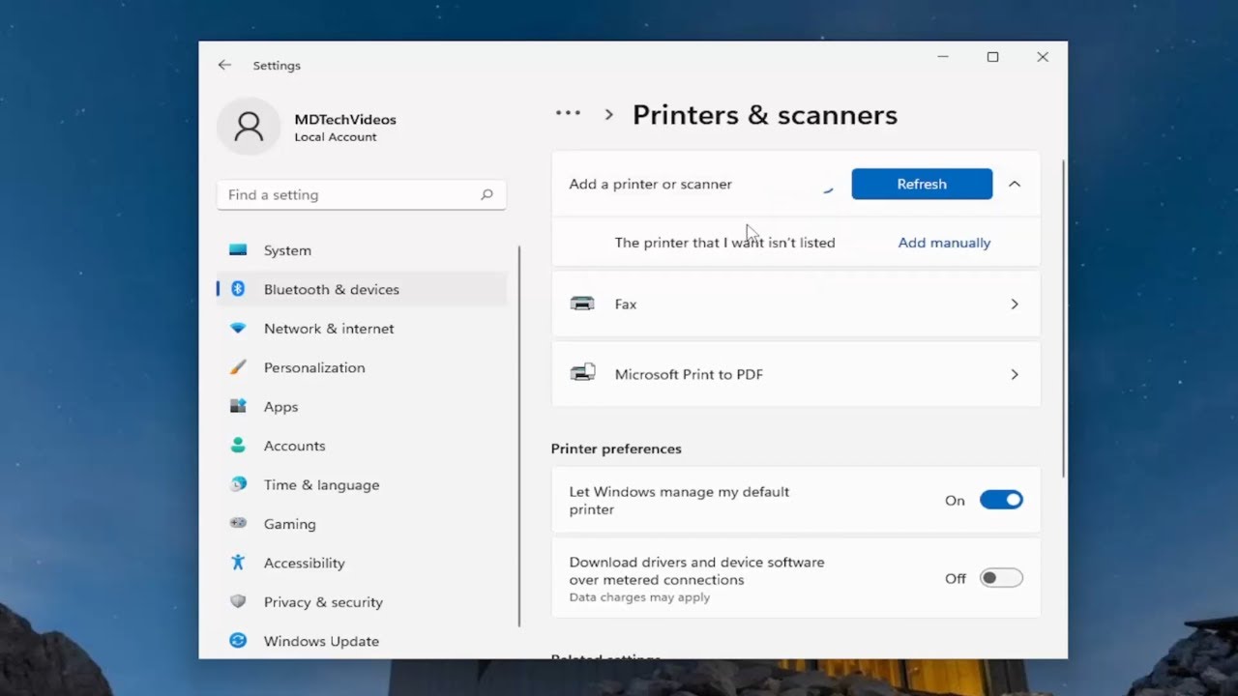
Task: Open Gaming settings
Action: (362, 524)
